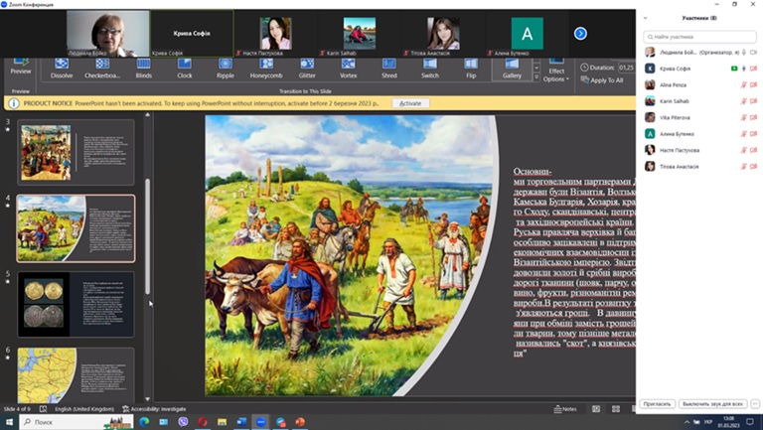The image size is (763, 430).
Task: Select Тітова Анастасія in participants list
Action: pyautogui.click(x=699, y=167)
